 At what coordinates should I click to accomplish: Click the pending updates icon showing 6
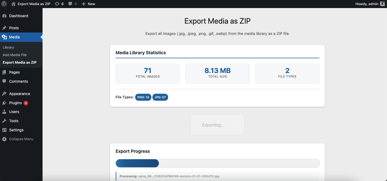point(59,4)
